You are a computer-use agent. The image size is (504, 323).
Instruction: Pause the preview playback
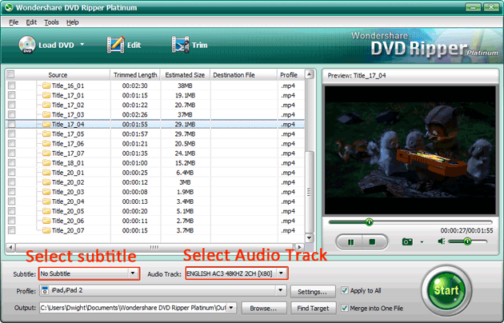tap(350, 241)
